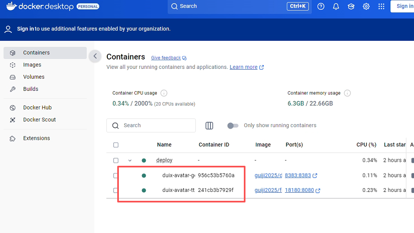
Task: Click running status dot for deploy
Action: pyautogui.click(x=144, y=160)
